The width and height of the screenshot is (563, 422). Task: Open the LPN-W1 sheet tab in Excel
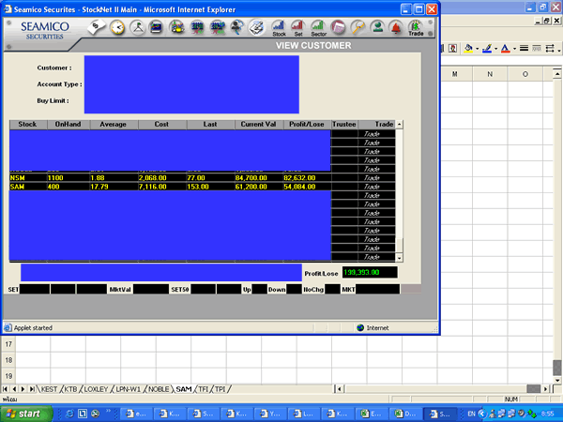[128, 389]
